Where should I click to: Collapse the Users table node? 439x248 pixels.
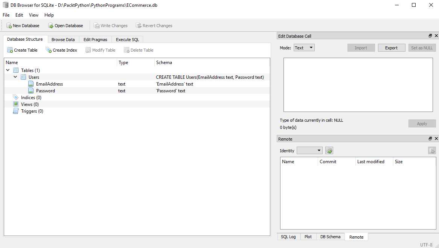pyautogui.click(x=15, y=77)
